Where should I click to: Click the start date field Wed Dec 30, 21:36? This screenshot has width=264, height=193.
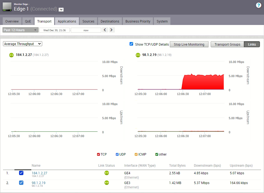point(54,30)
